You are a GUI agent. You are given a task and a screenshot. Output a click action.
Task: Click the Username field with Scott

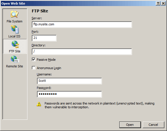point(69,81)
